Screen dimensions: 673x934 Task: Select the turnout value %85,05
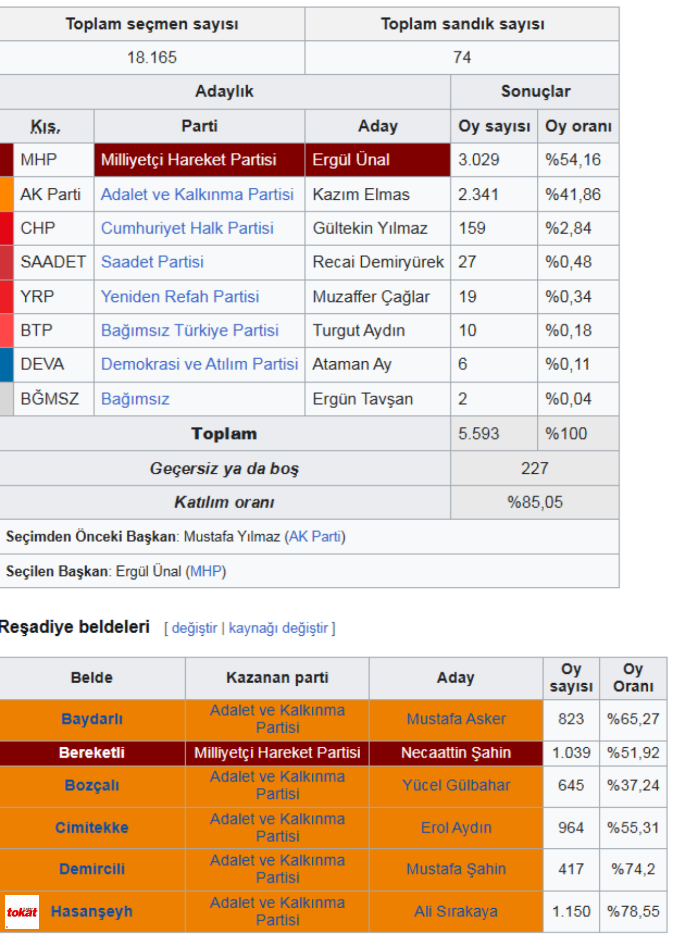click(535, 502)
